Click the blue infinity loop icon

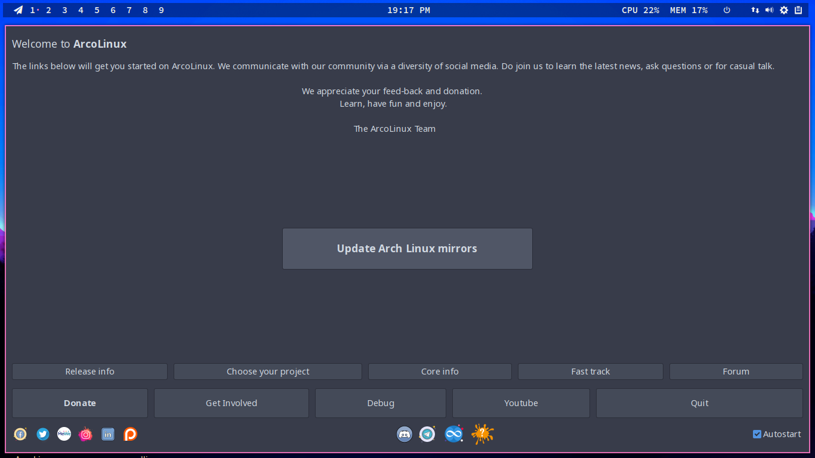click(x=454, y=434)
